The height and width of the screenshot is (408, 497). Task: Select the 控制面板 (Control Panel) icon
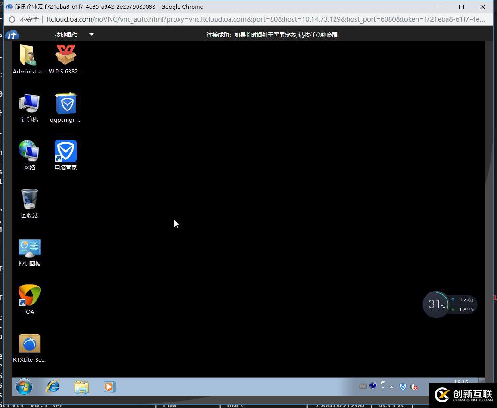(x=29, y=253)
